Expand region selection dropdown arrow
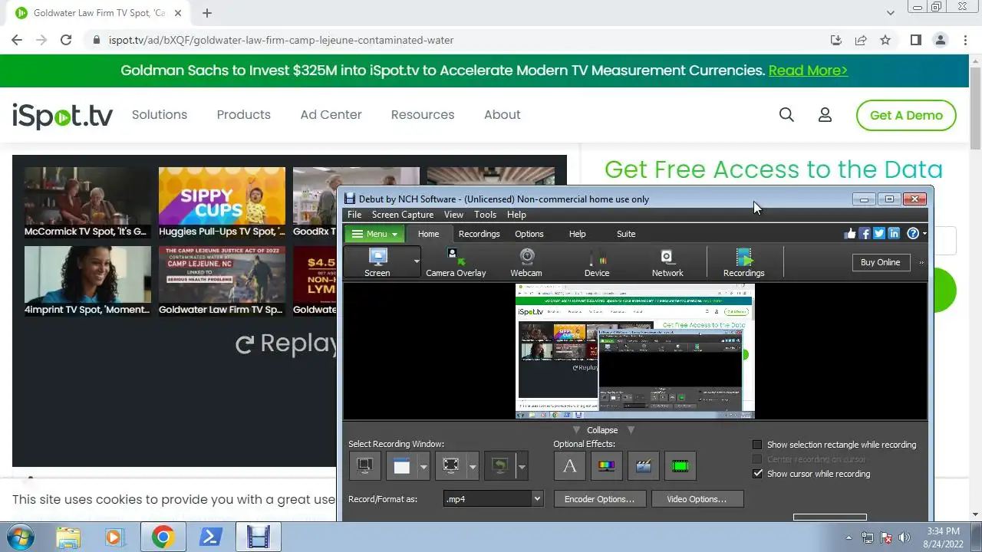 pos(473,465)
